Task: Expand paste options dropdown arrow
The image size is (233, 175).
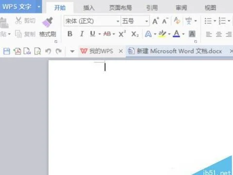Action: tap(9, 34)
